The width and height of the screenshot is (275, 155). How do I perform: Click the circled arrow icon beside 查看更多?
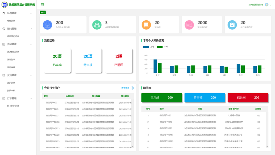(132, 88)
